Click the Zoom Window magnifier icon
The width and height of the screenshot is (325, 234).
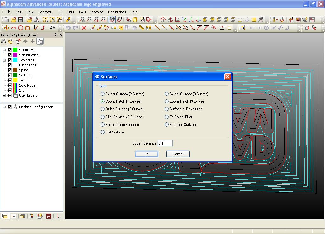click(x=89, y=20)
